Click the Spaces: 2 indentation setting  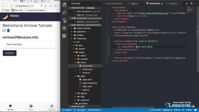click(x=167, y=110)
